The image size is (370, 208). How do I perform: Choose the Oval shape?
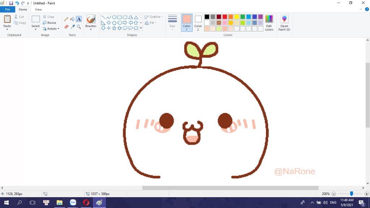[114, 17]
